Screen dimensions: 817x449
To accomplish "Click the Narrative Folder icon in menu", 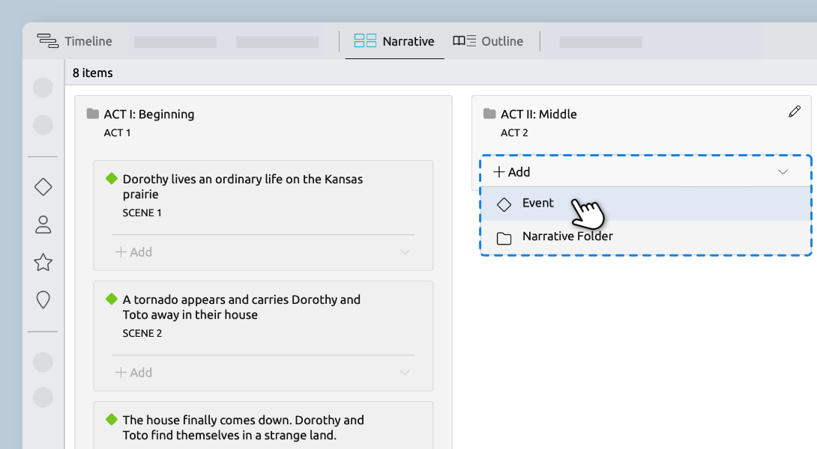I will tap(504, 238).
